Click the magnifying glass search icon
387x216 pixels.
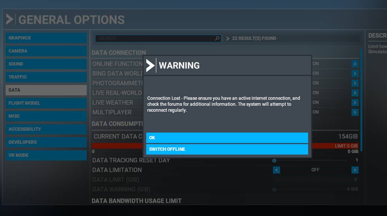click(x=217, y=38)
